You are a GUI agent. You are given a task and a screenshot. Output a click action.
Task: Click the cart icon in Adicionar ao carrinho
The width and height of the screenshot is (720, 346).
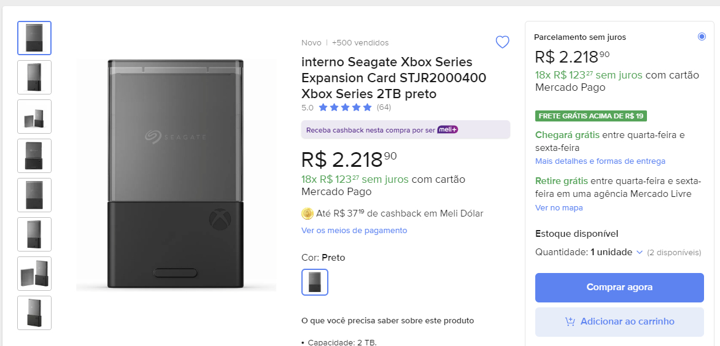570,321
